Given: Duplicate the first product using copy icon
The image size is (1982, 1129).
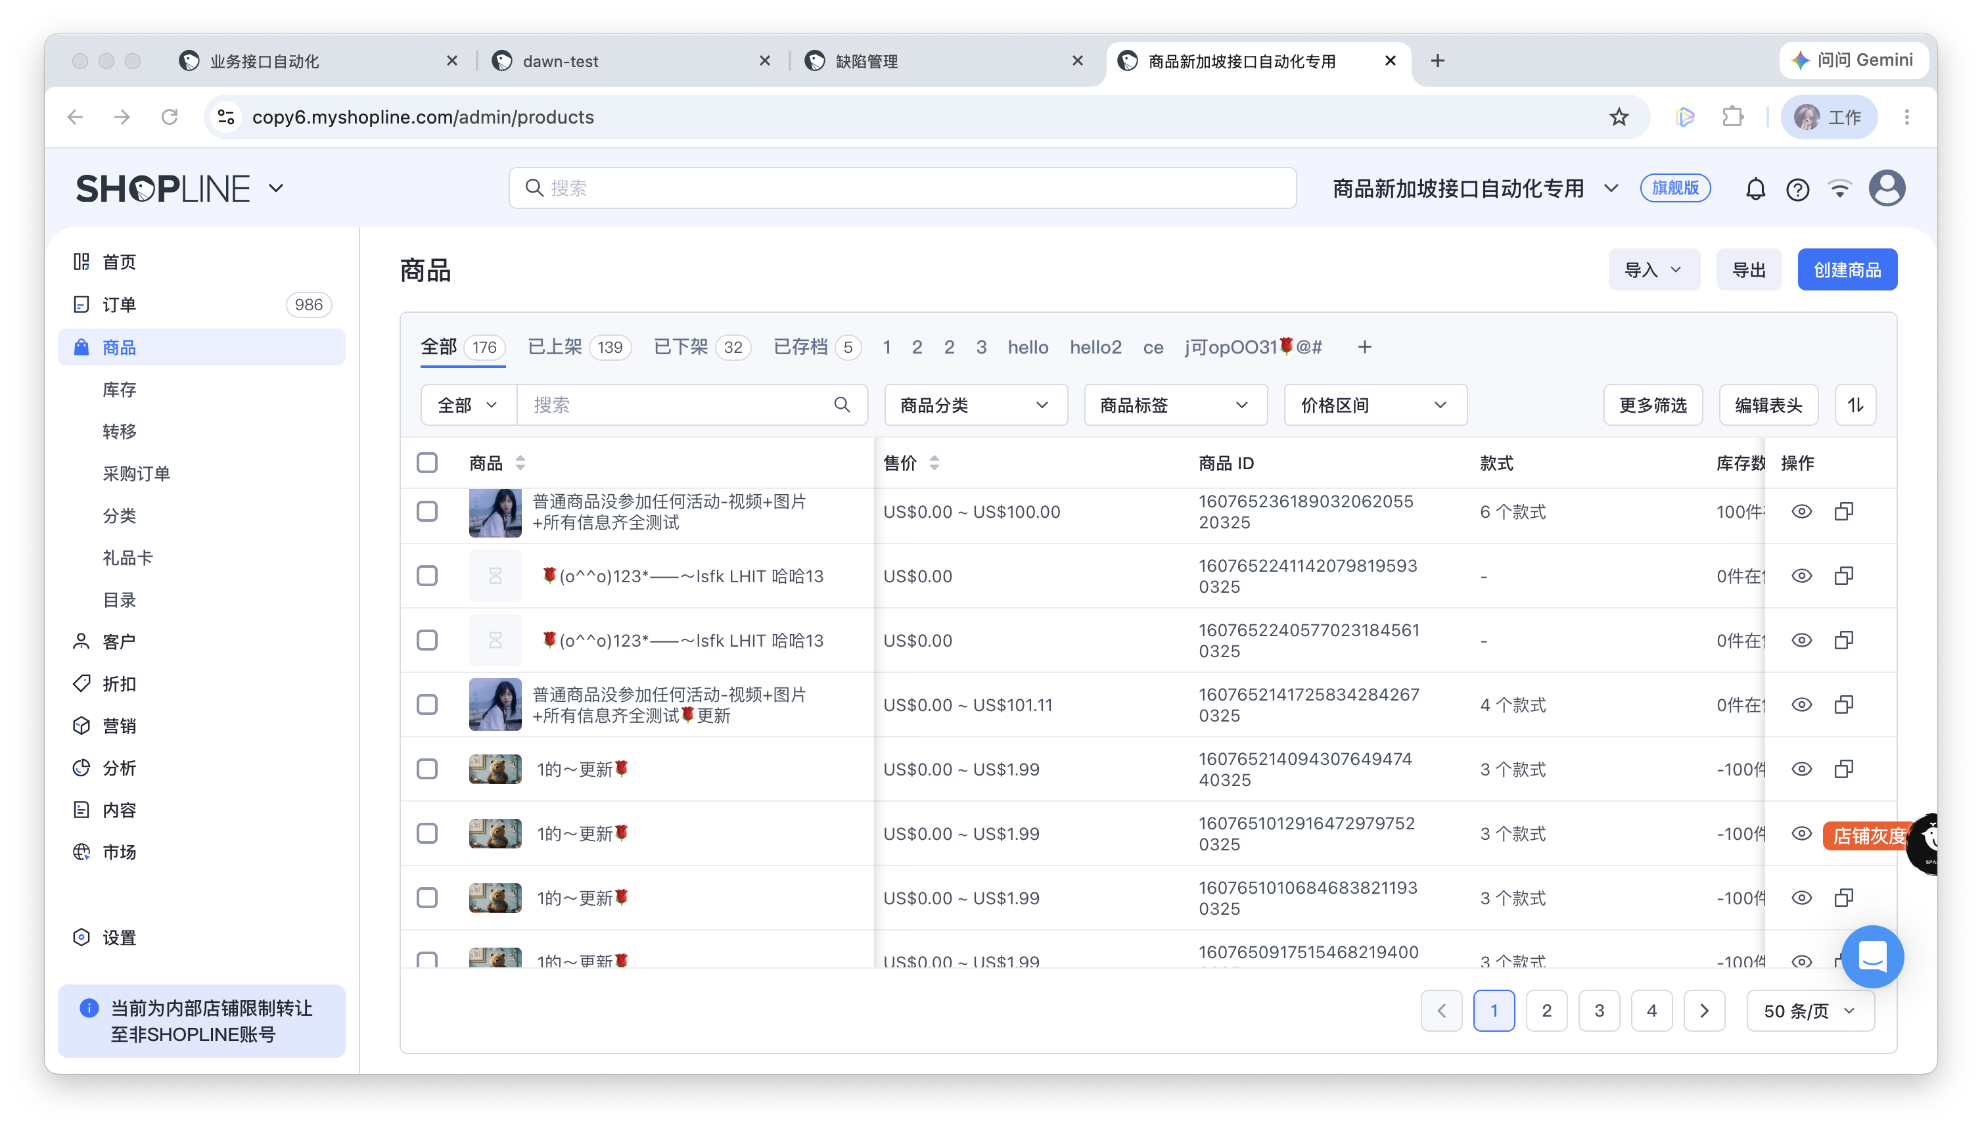Looking at the screenshot, I should coord(1844,511).
